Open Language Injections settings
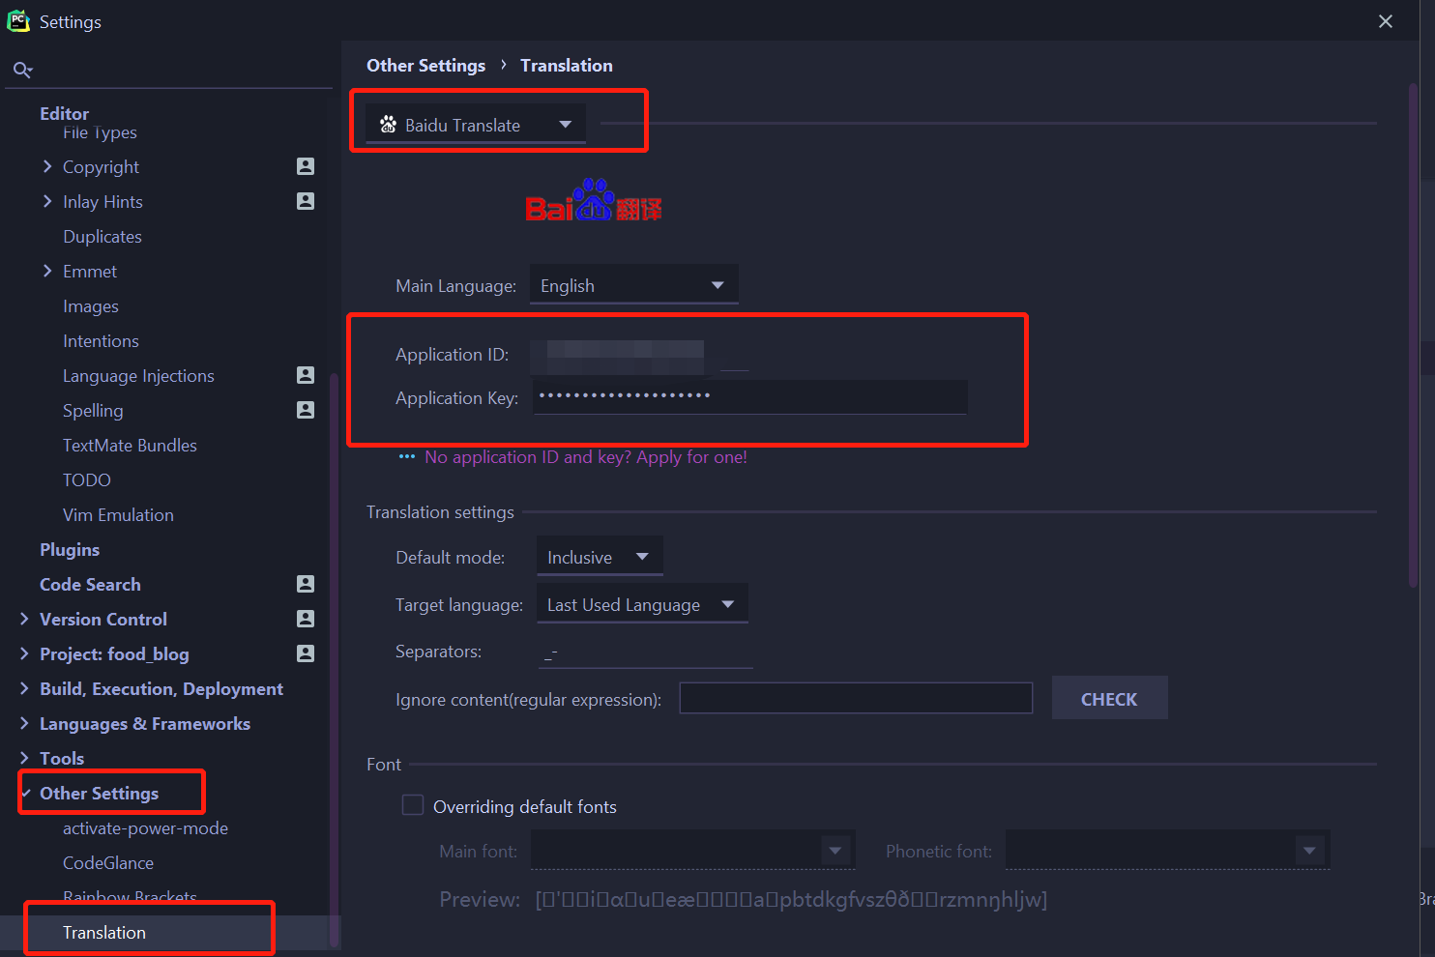This screenshot has width=1435, height=957. [138, 375]
